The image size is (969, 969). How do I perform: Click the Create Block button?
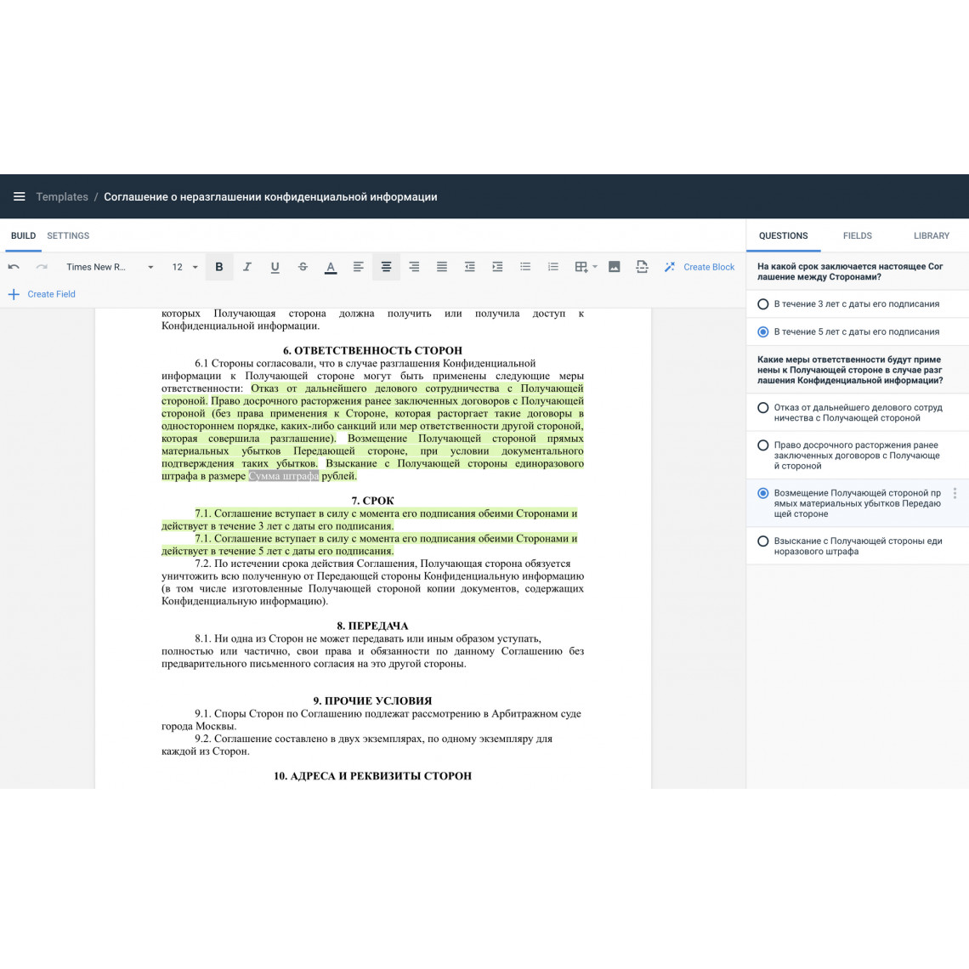click(700, 267)
